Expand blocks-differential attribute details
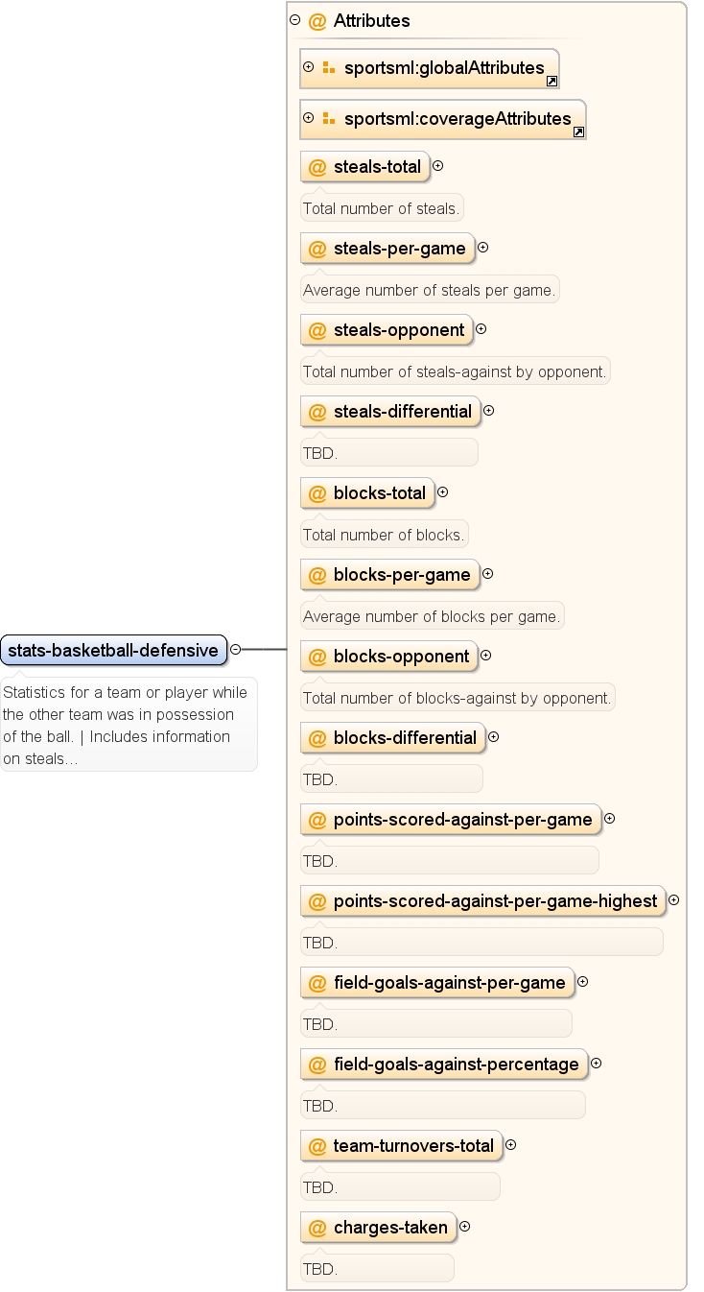 pyautogui.click(x=494, y=737)
